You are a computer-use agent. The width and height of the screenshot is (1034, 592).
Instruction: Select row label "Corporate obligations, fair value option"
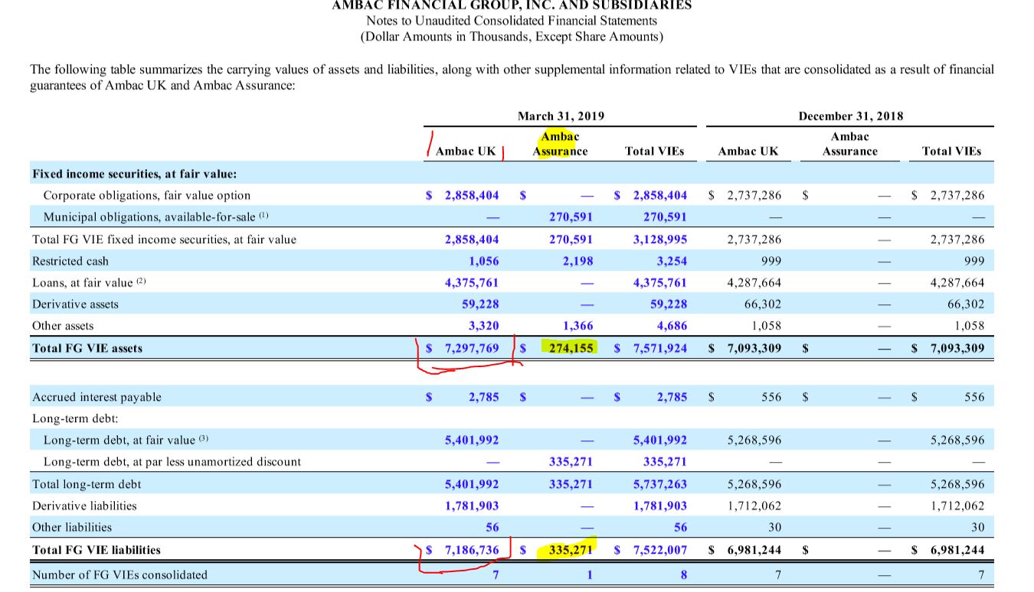pyautogui.click(x=147, y=195)
